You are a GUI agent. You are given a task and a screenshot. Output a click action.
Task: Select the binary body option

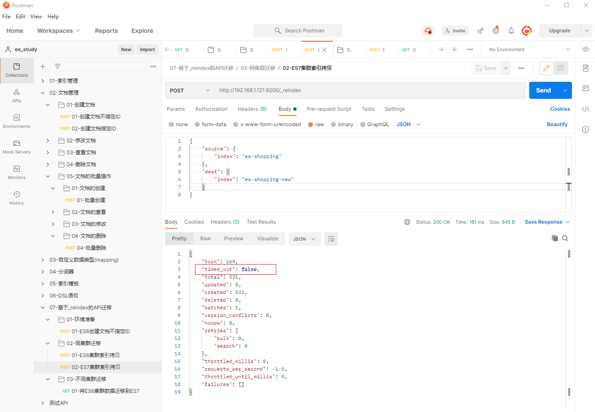point(334,124)
